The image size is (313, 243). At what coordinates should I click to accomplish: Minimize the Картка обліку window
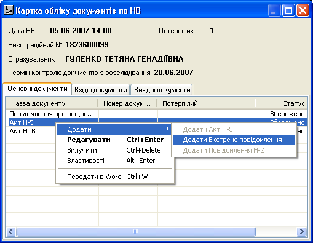274,10
